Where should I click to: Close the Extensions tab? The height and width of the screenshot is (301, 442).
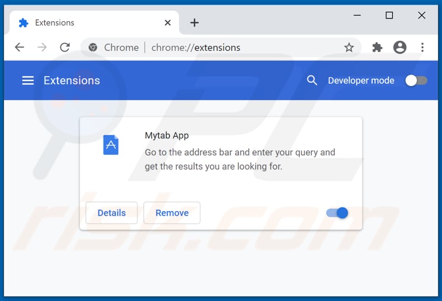coord(168,22)
